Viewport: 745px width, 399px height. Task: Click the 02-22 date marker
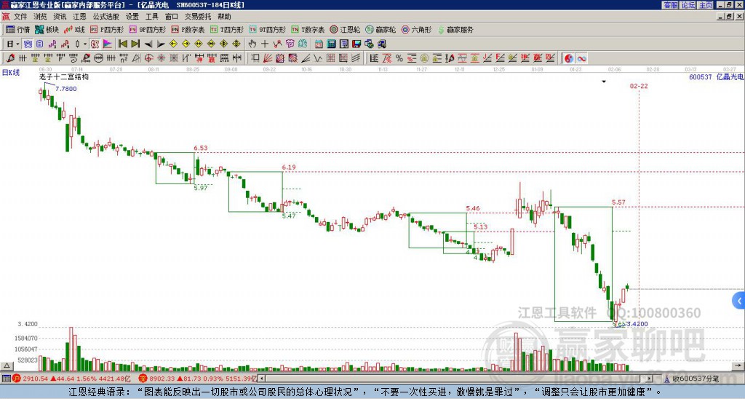[639, 86]
